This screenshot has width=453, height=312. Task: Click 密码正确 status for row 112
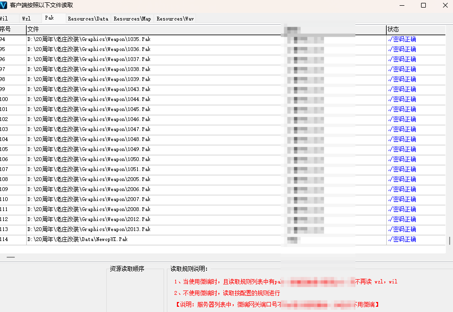tap(402, 219)
